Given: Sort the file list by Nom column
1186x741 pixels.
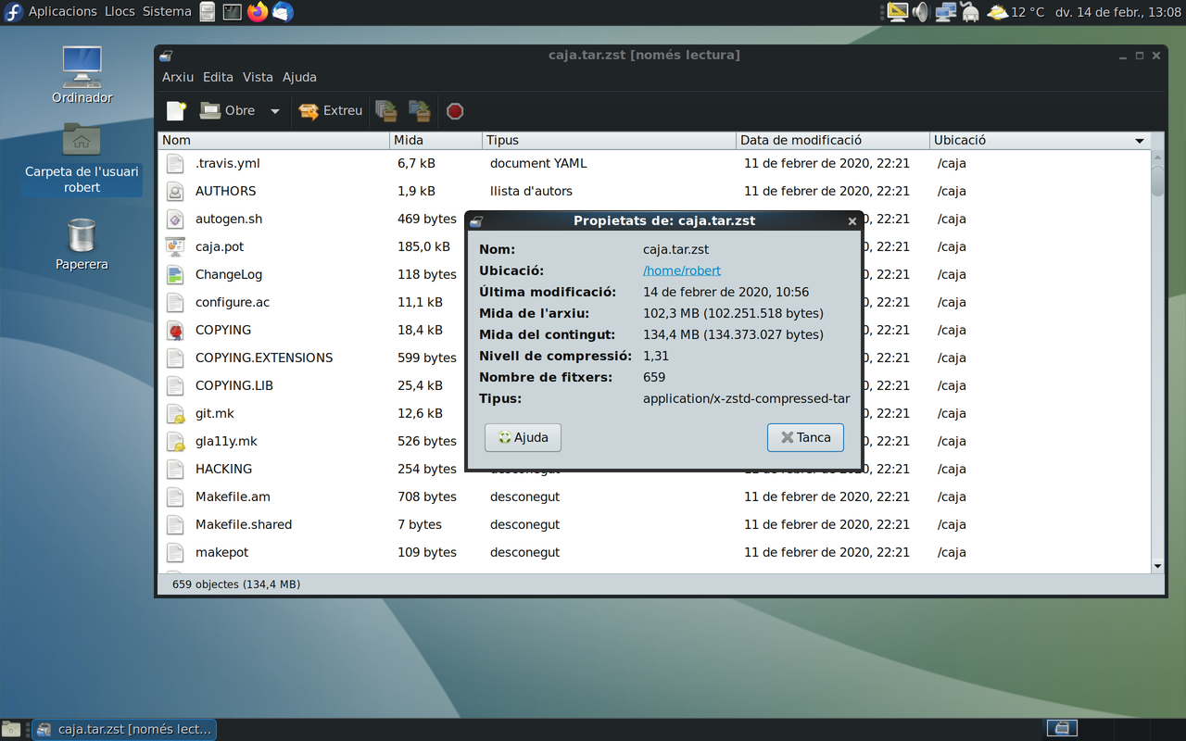Looking at the screenshot, I should click(x=274, y=140).
